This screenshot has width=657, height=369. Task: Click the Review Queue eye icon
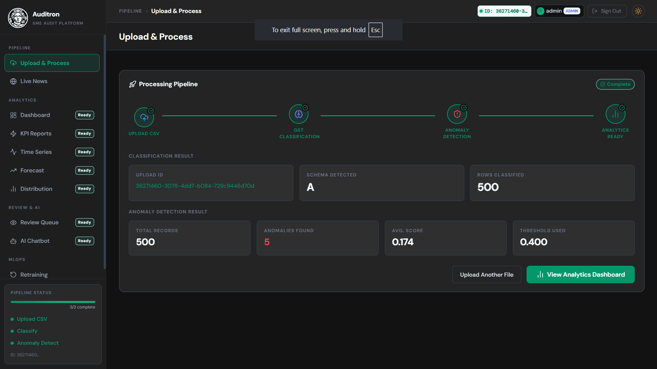[13, 223]
